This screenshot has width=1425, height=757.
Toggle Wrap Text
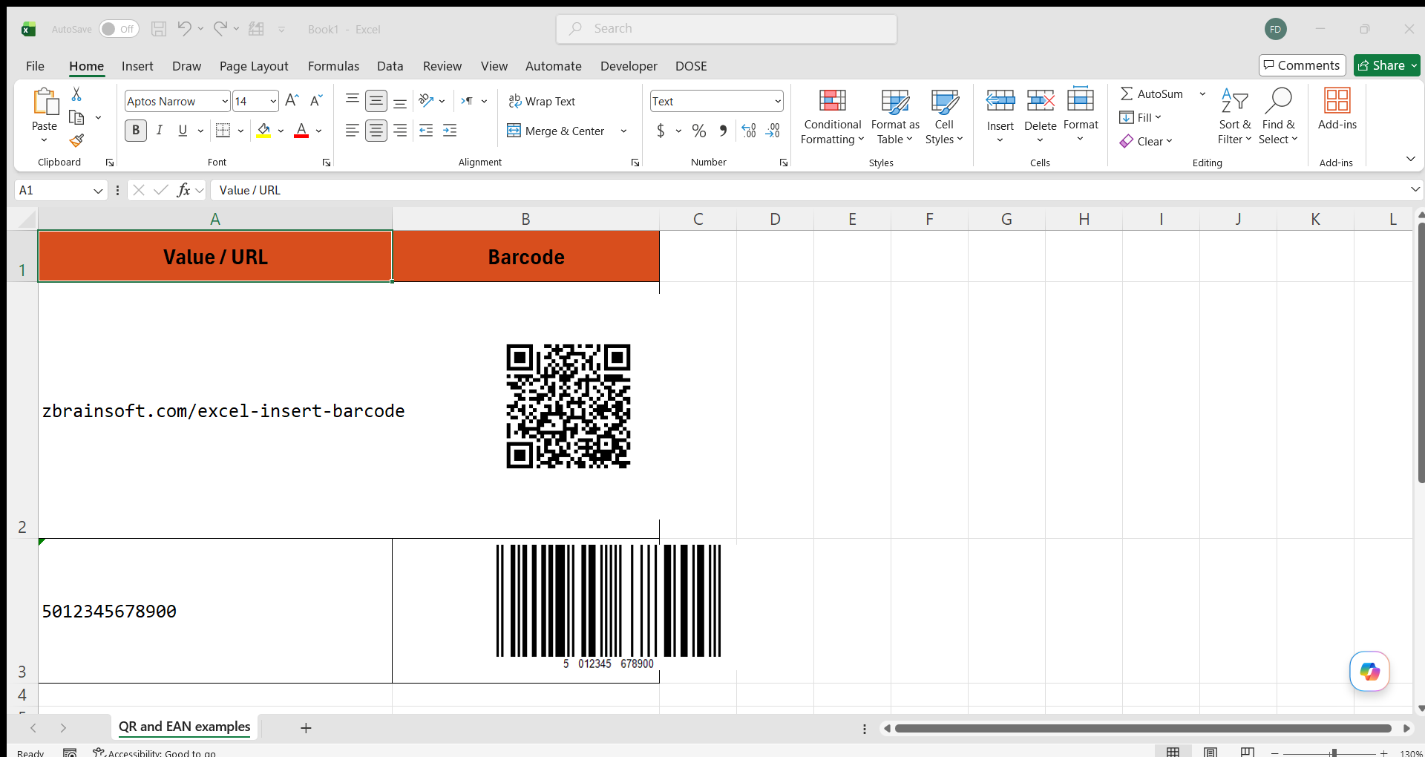(x=542, y=101)
